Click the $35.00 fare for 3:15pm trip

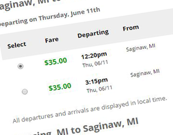(60, 87)
